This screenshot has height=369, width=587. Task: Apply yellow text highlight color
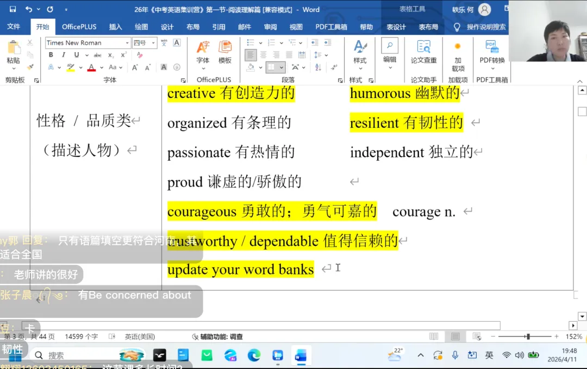(x=70, y=67)
